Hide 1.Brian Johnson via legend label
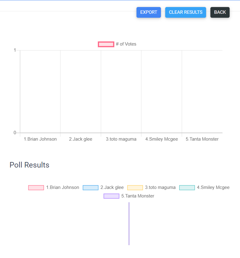The image size is (240, 258). tap(63, 187)
